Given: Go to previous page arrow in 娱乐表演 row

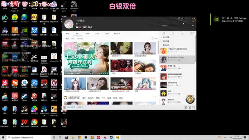Looking at the screenshot, I should [153, 97].
